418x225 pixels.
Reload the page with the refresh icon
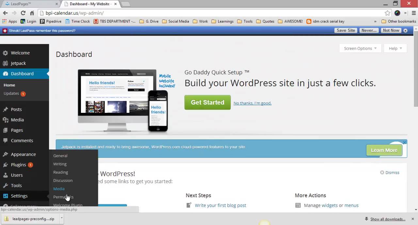tap(23, 13)
